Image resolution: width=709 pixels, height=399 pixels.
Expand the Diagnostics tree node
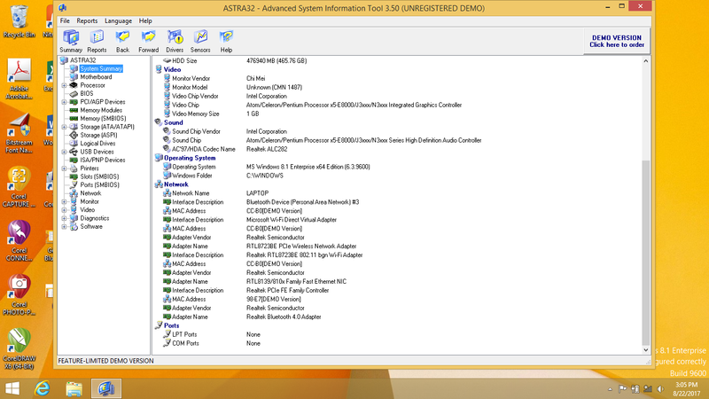pos(64,218)
